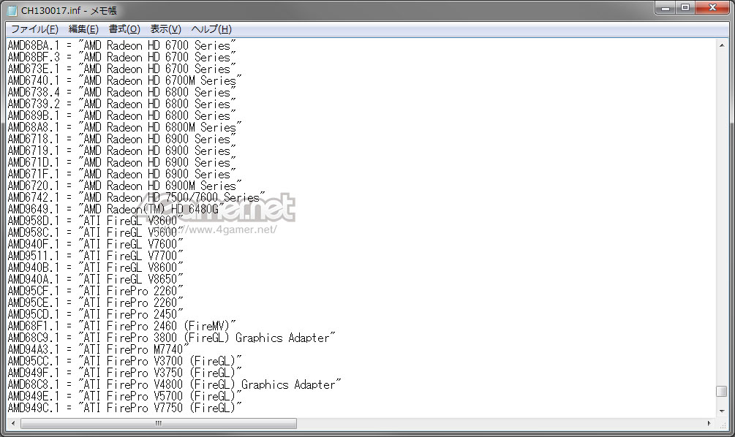Open the ファイル(F) menu
The image size is (735, 437).
(x=34, y=29)
